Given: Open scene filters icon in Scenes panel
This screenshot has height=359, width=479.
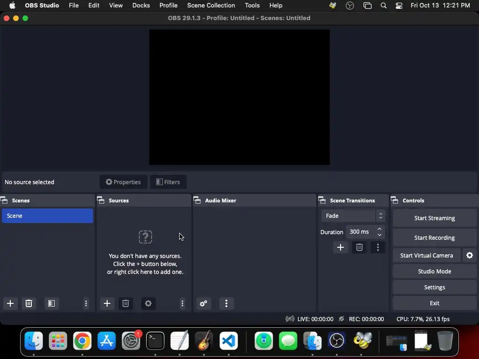Looking at the screenshot, I should (x=51, y=303).
